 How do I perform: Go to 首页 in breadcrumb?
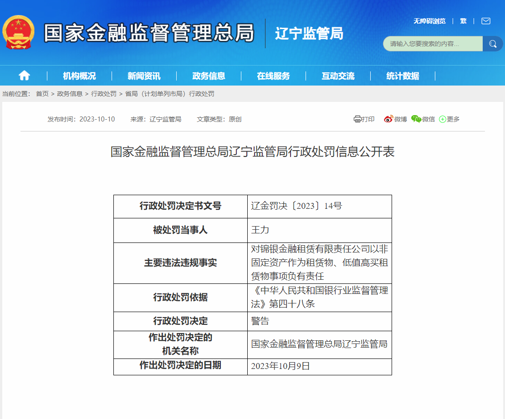coord(42,94)
